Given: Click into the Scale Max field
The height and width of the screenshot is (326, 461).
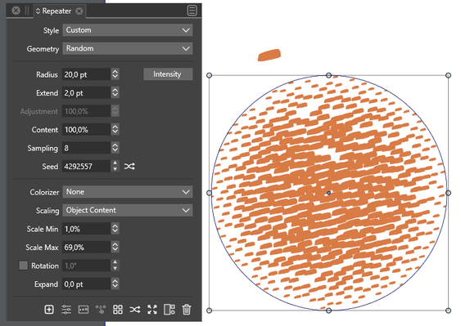Looking at the screenshot, I should tap(87, 248).
